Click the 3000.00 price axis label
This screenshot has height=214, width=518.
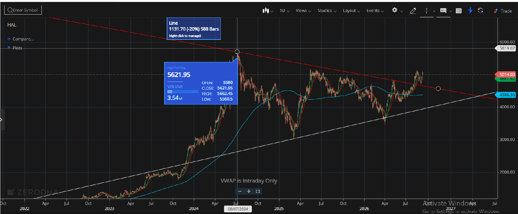(507, 140)
